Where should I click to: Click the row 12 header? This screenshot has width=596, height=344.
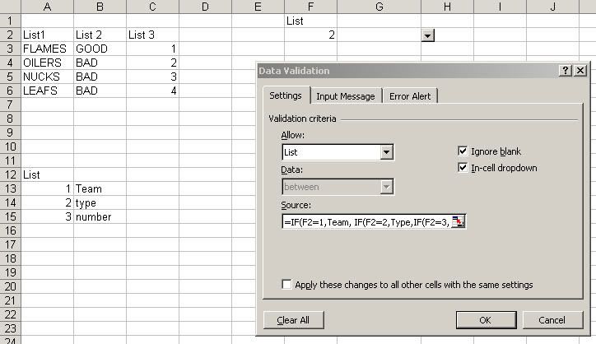pos(10,174)
